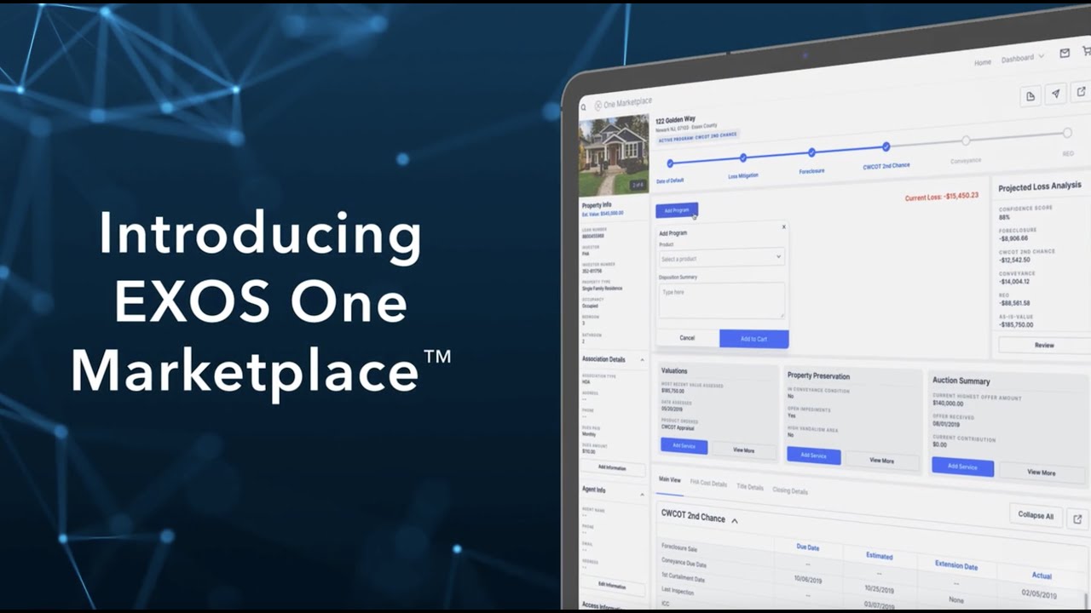Click Cancel in the Add Program popup
This screenshot has width=1091, height=613.
[687, 338]
